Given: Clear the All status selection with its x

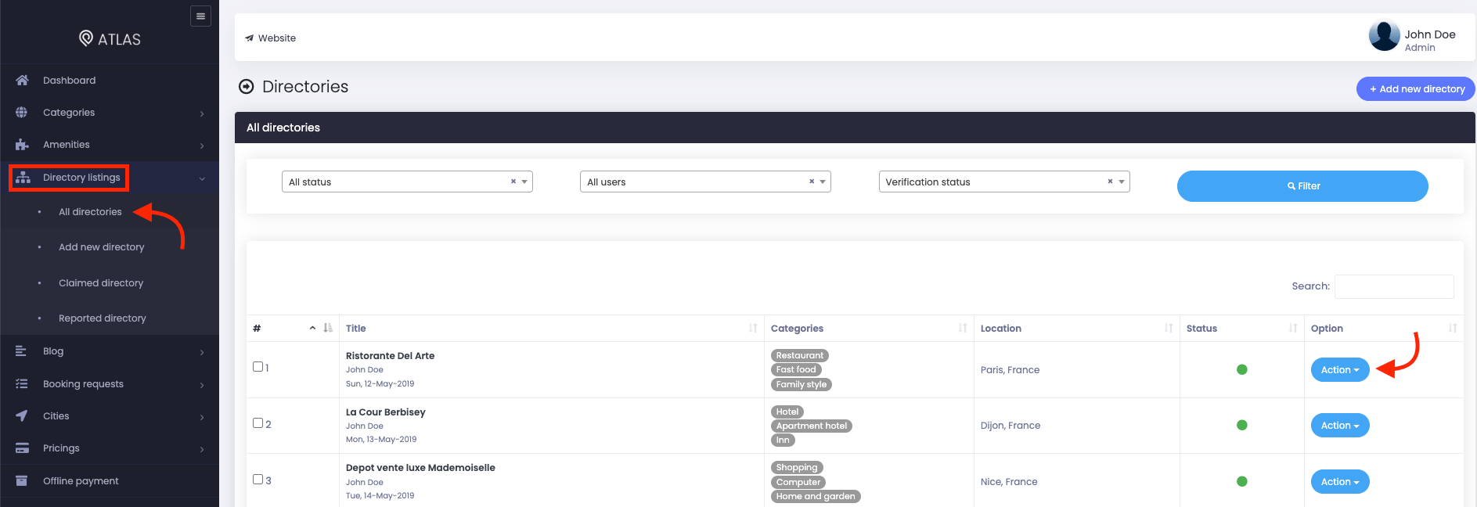Looking at the screenshot, I should [x=513, y=182].
